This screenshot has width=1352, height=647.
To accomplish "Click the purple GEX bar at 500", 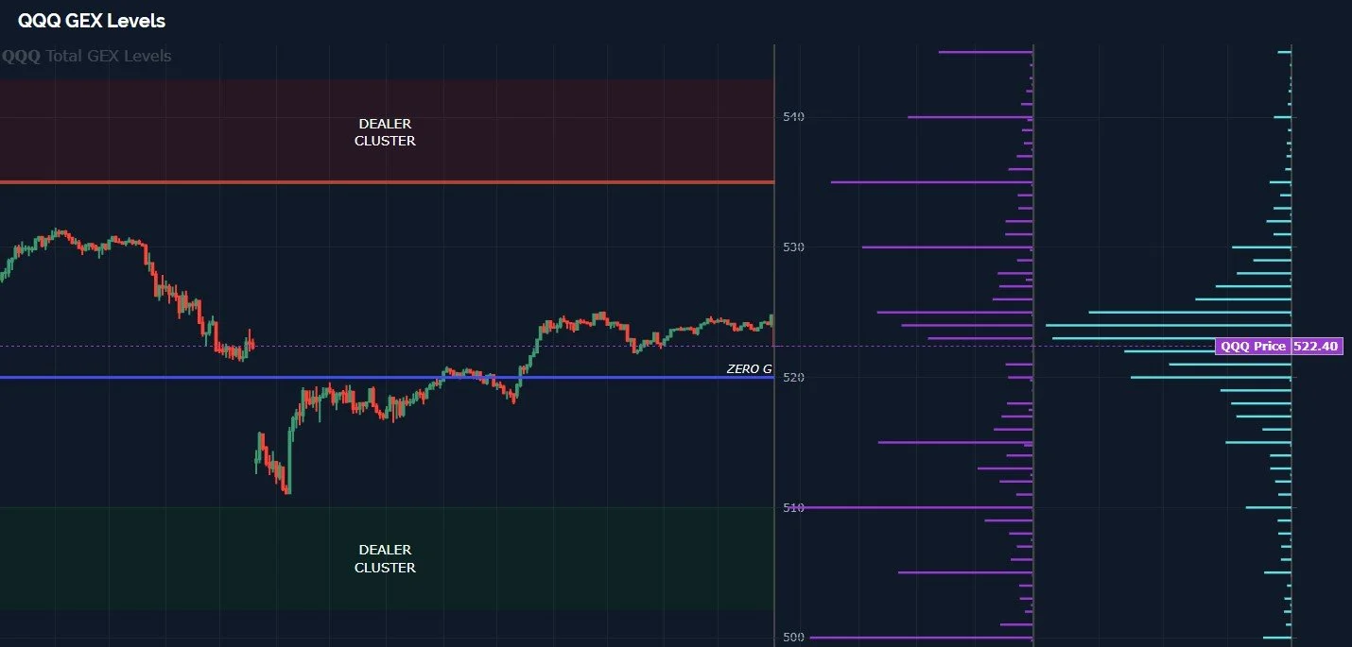I will pyautogui.click(x=921, y=638).
